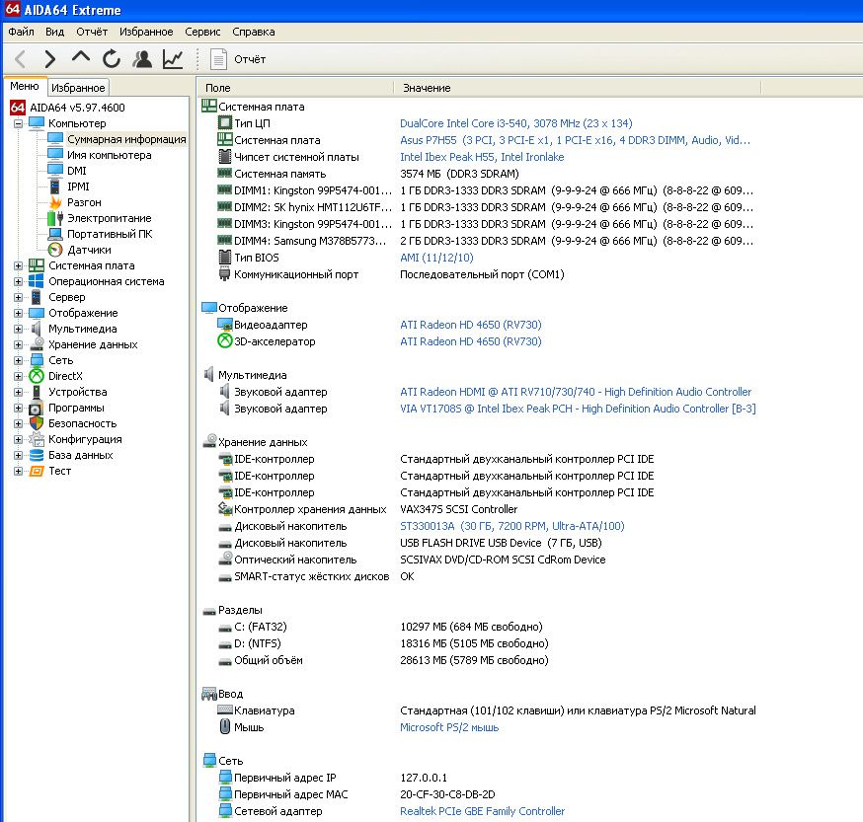The width and height of the screenshot is (863, 822).
Task: Click the Forward navigation arrow in toolbar
Action: tap(50, 59)
